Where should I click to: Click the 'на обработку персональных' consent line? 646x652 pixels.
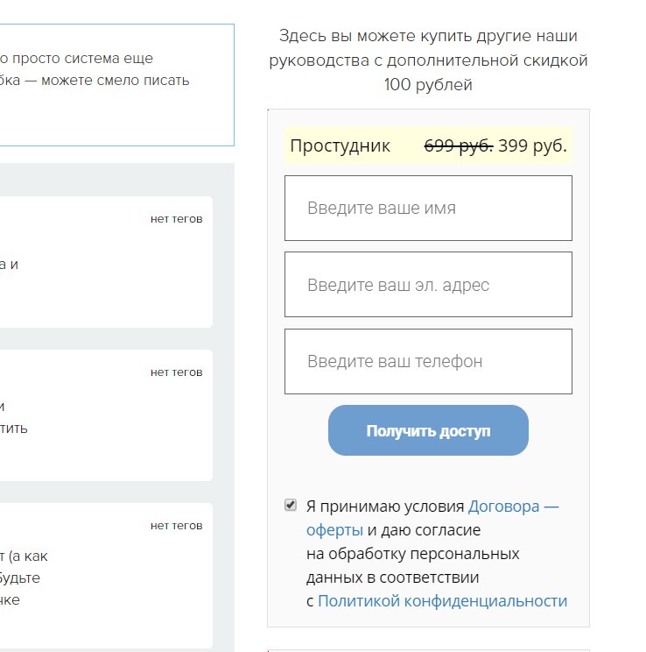[x=412, y=554]
